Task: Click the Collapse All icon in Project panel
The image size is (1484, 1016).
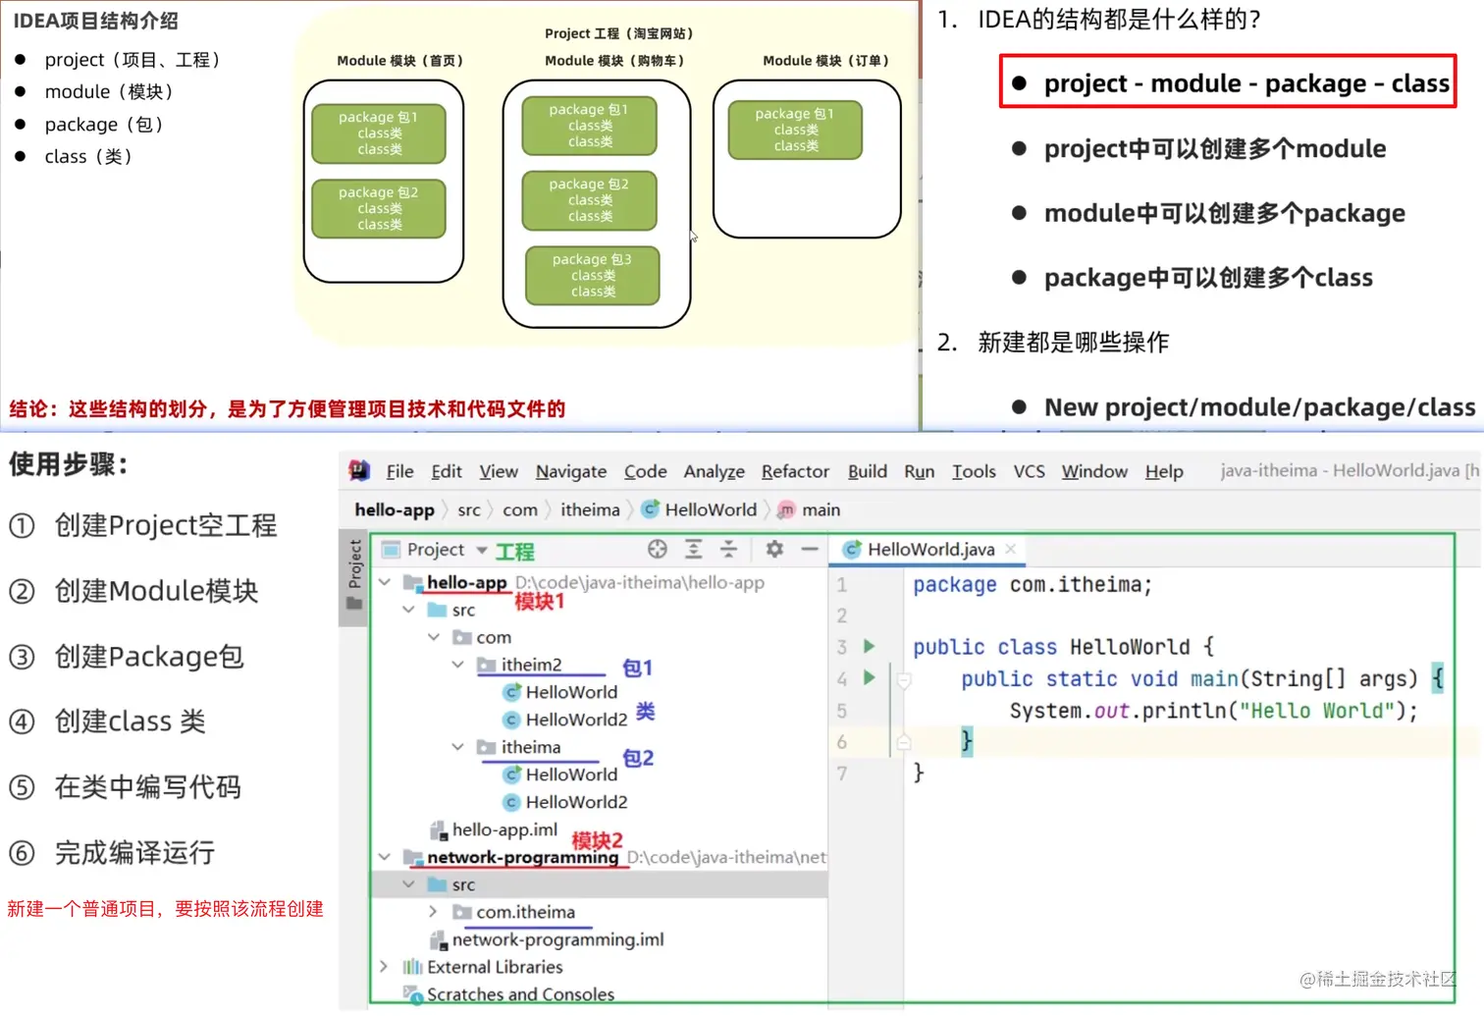Action: [x=728, y=550]
